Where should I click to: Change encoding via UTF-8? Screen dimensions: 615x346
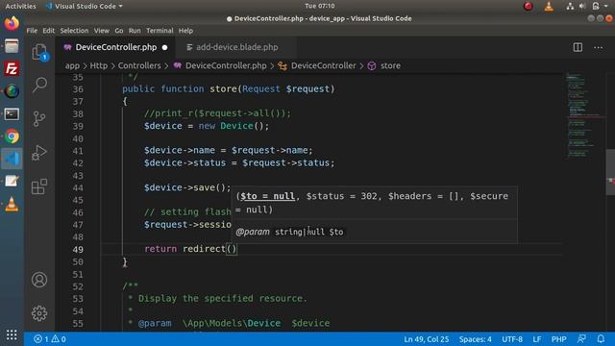(512, 339)
